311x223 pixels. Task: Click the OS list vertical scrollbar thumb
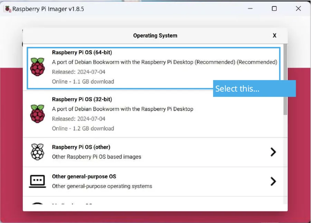285,79
